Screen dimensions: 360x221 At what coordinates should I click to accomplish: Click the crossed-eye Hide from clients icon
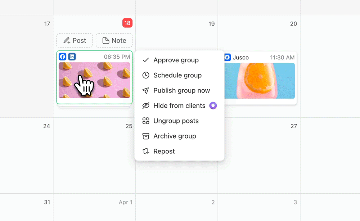pyautogui.click(x=145, y=105)
